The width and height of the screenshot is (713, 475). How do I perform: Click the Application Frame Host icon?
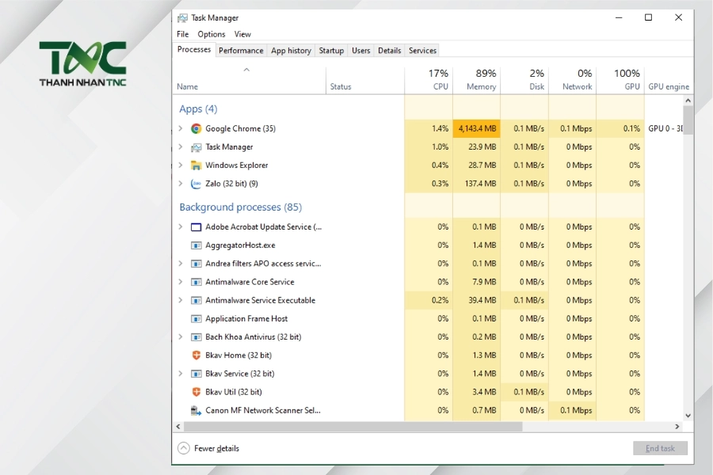196,318
